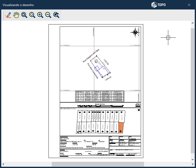The height and width of the screenshot is (168, 196).
Task: Activate the hand pan tool
Action: (x=16, y=15)
